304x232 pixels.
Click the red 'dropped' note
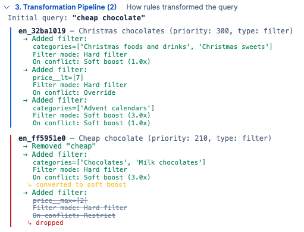coord(46,222)
